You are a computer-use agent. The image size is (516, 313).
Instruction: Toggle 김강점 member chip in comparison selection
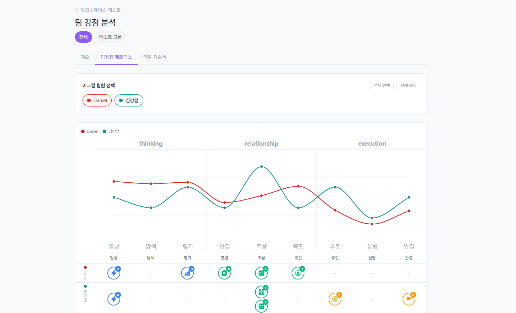coord(129,100)
